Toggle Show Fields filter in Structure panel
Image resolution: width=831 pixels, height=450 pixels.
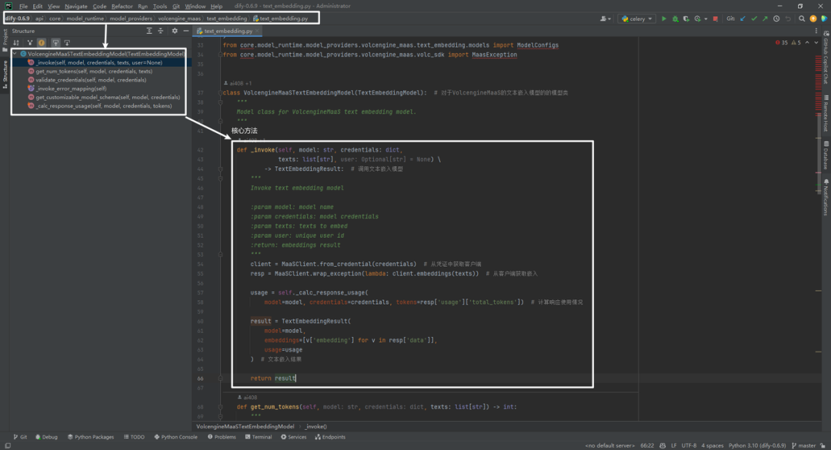pyautogui.click(x=42, y=42)
